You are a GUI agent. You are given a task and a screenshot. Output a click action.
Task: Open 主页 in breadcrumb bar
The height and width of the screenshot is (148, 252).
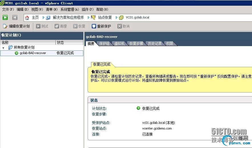coord(35,17)
